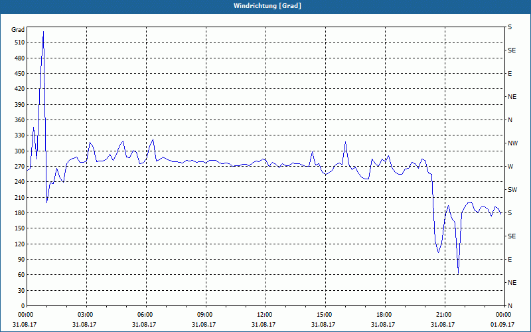Click the 150 y-axis label
531x332 pixels.
click(x=20, y=228)
